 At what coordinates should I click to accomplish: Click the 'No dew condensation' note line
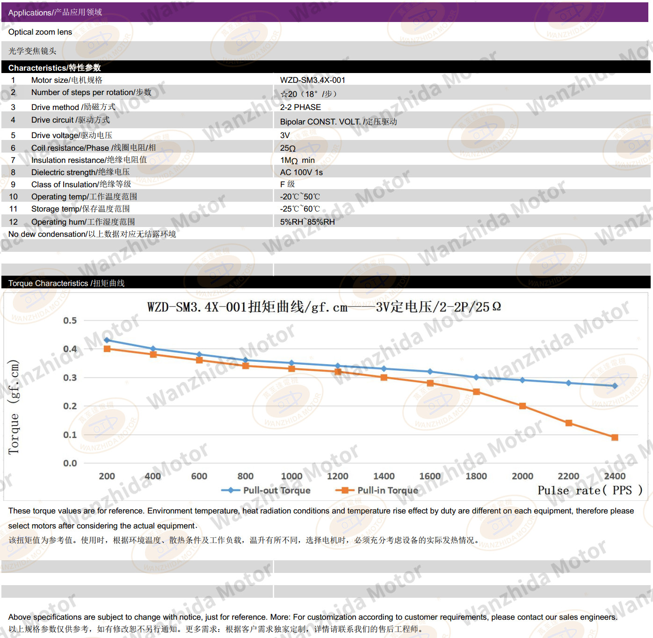click(x=92, y=234)
